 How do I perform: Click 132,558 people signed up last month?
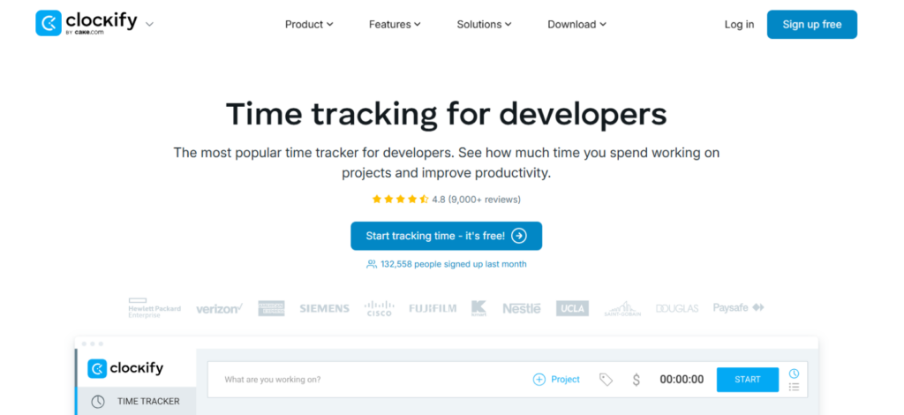(453, 264)
